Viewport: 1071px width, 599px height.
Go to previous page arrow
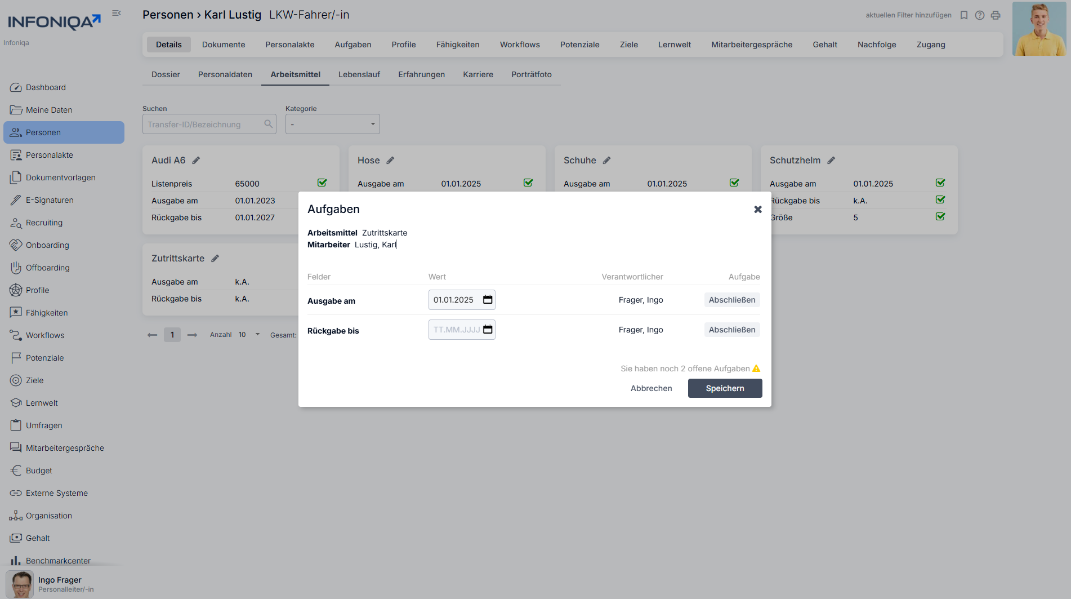pos(152,335)
